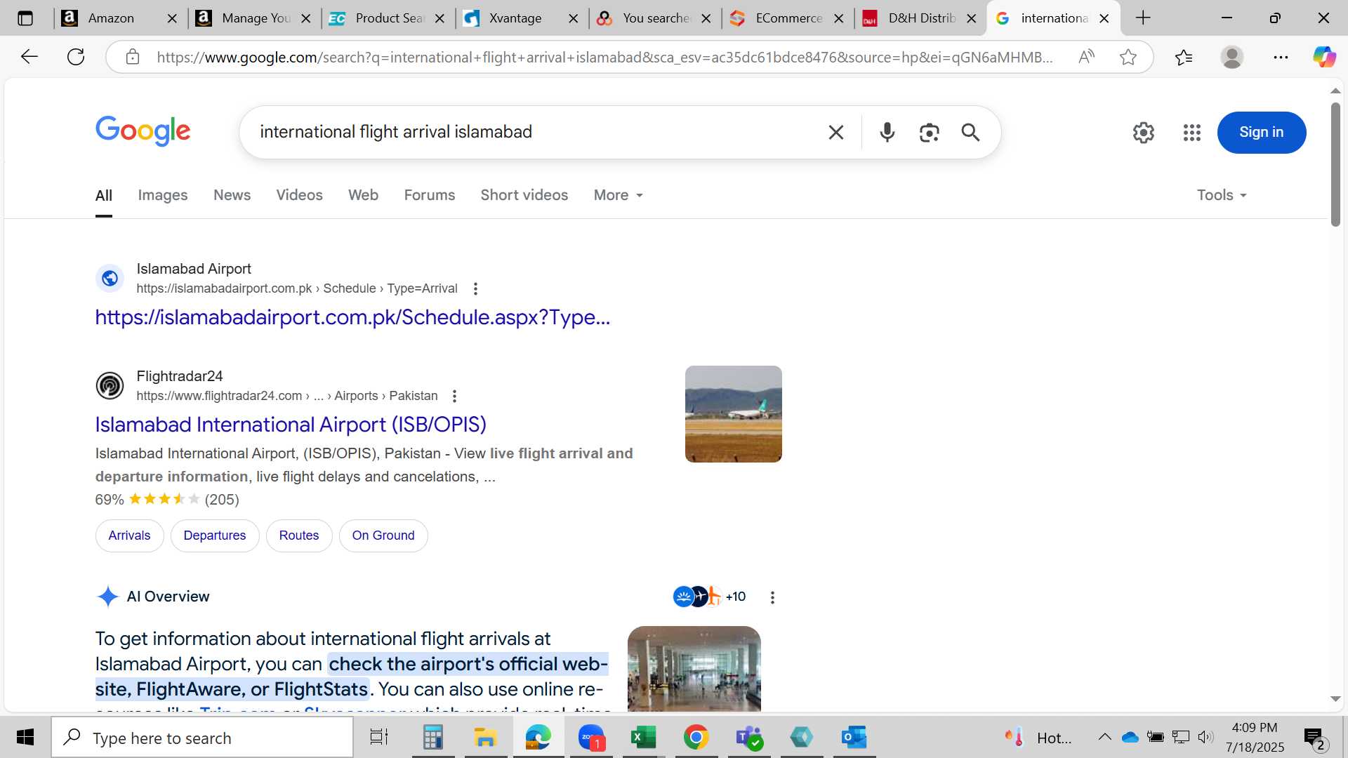This screenshot has width=1348, height=758.
Task: Add page to favorites star icon
Action: (x=1128, y=57)
